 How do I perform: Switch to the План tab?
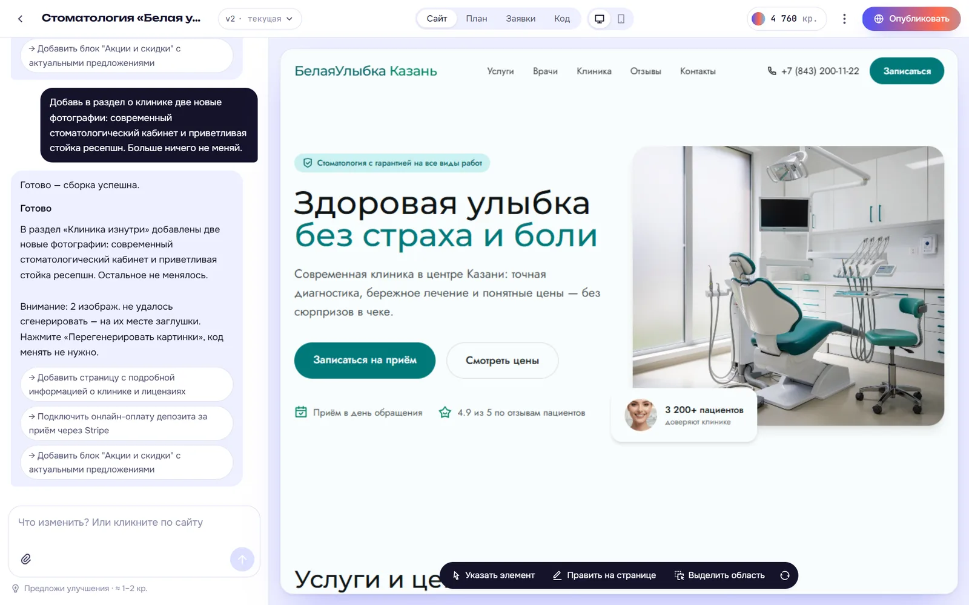click(x=477, y=19)
